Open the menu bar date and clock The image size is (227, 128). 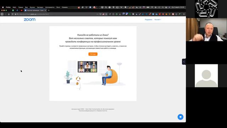point(178,7)
